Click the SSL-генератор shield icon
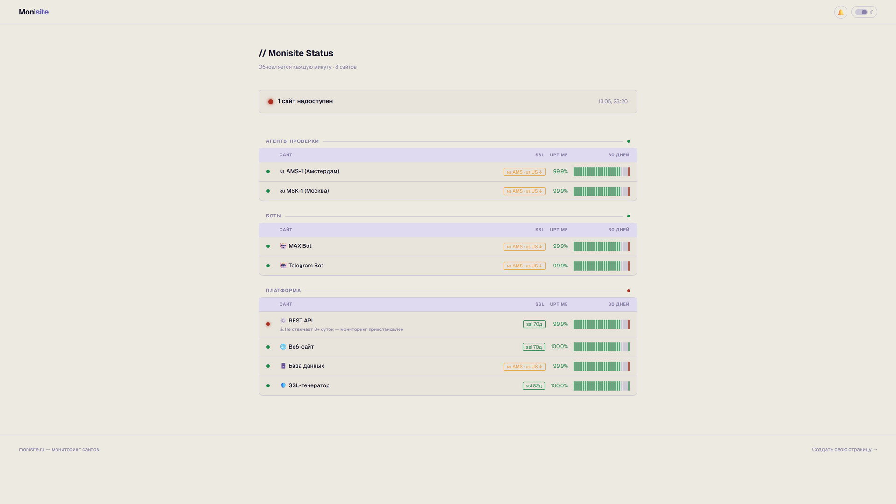 point(283,385)
